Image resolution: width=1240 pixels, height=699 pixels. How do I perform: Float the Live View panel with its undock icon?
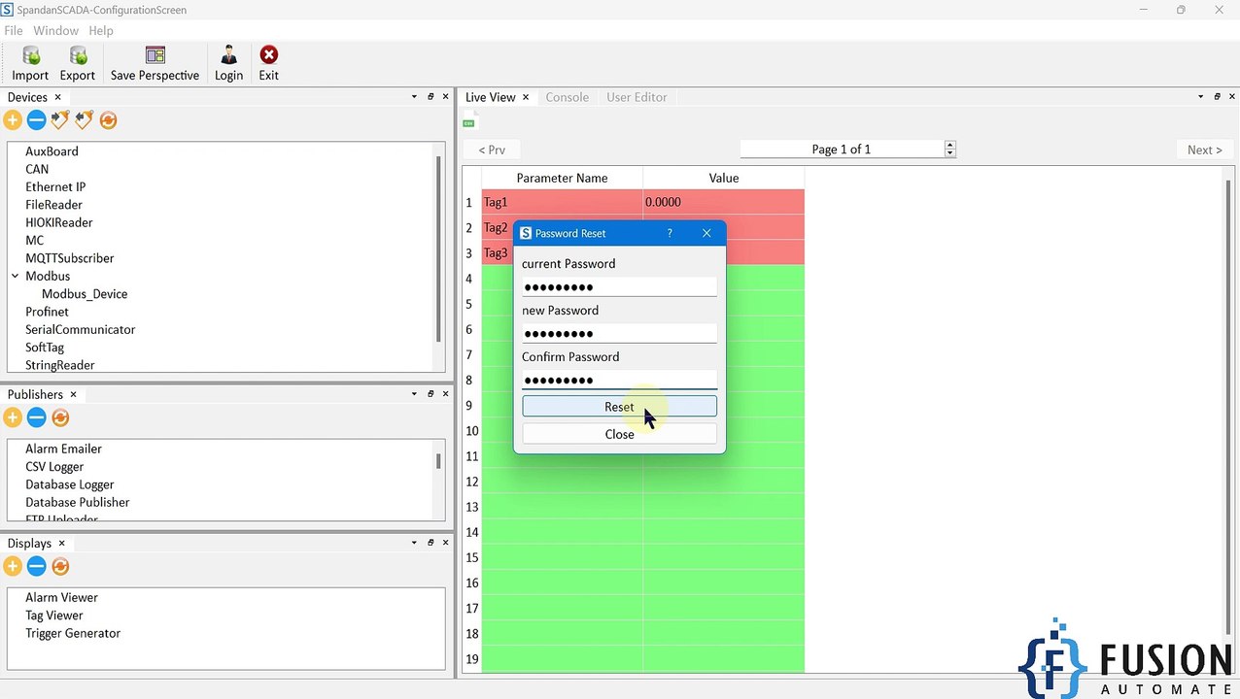[1217, 97]
